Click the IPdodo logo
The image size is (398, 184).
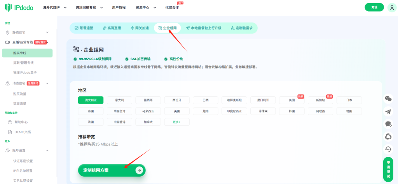coord(19,7)
